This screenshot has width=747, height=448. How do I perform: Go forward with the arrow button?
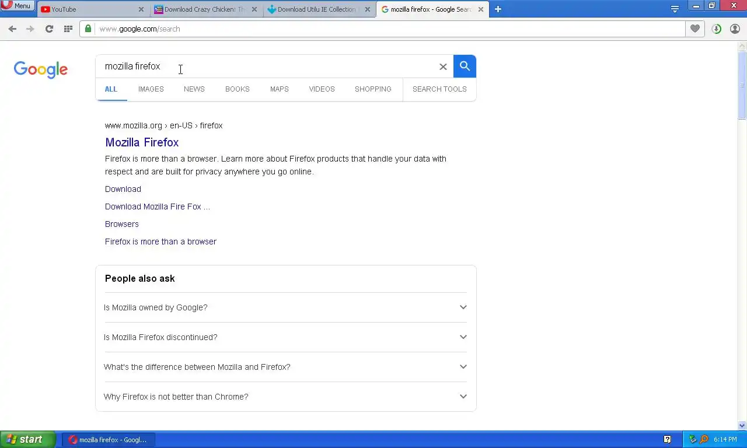coord(30,29)
